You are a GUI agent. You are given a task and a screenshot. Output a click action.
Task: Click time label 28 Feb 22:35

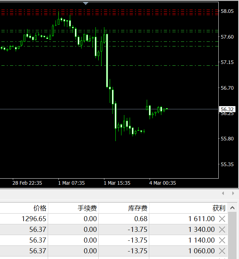(27, 183)
